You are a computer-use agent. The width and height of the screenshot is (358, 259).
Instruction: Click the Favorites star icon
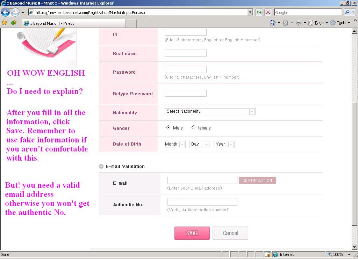pyautogui.click(x=5, y=23)
